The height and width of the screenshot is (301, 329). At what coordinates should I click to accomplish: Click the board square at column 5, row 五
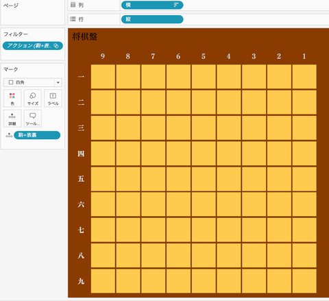point(204,179)
